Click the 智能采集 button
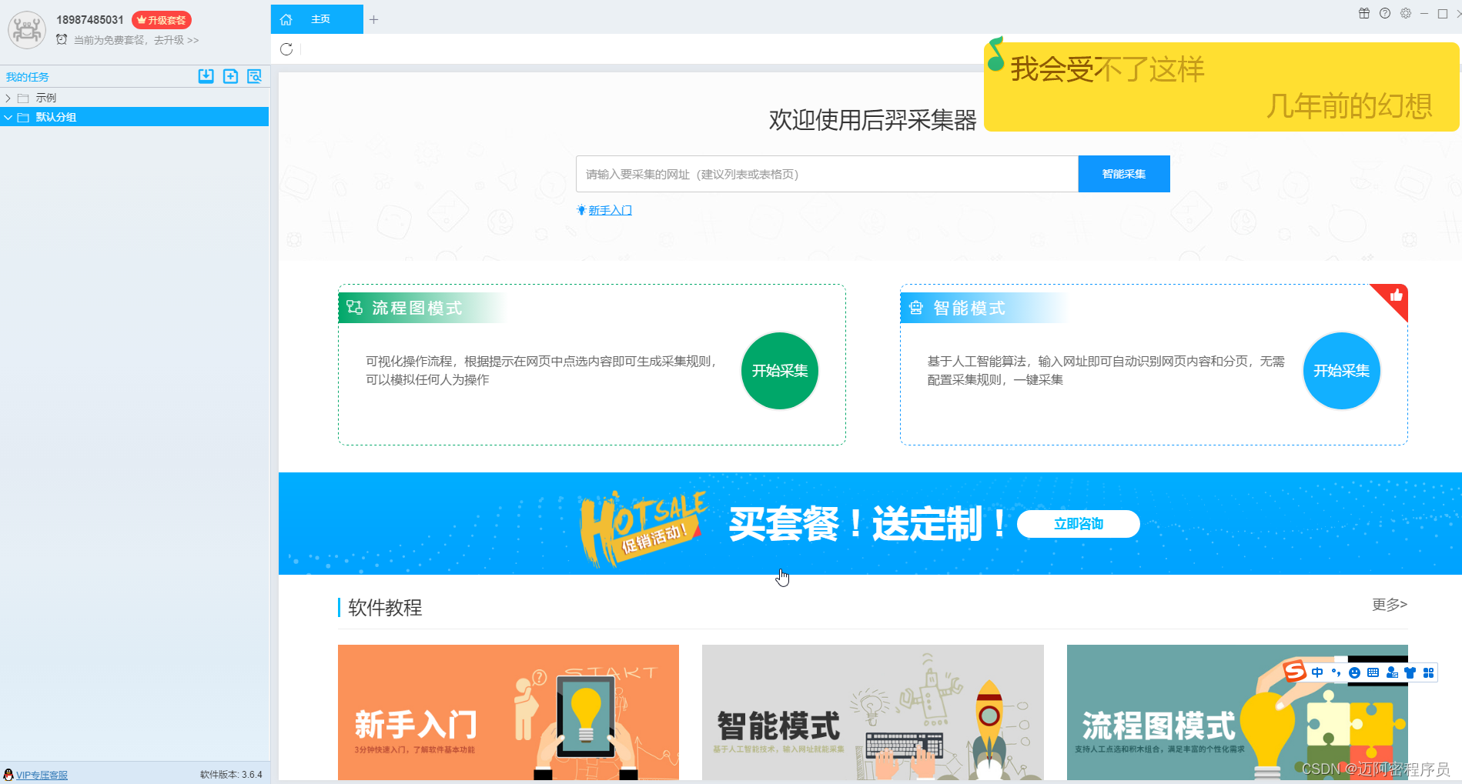 pyautogui.click(x=1124, y=174)
